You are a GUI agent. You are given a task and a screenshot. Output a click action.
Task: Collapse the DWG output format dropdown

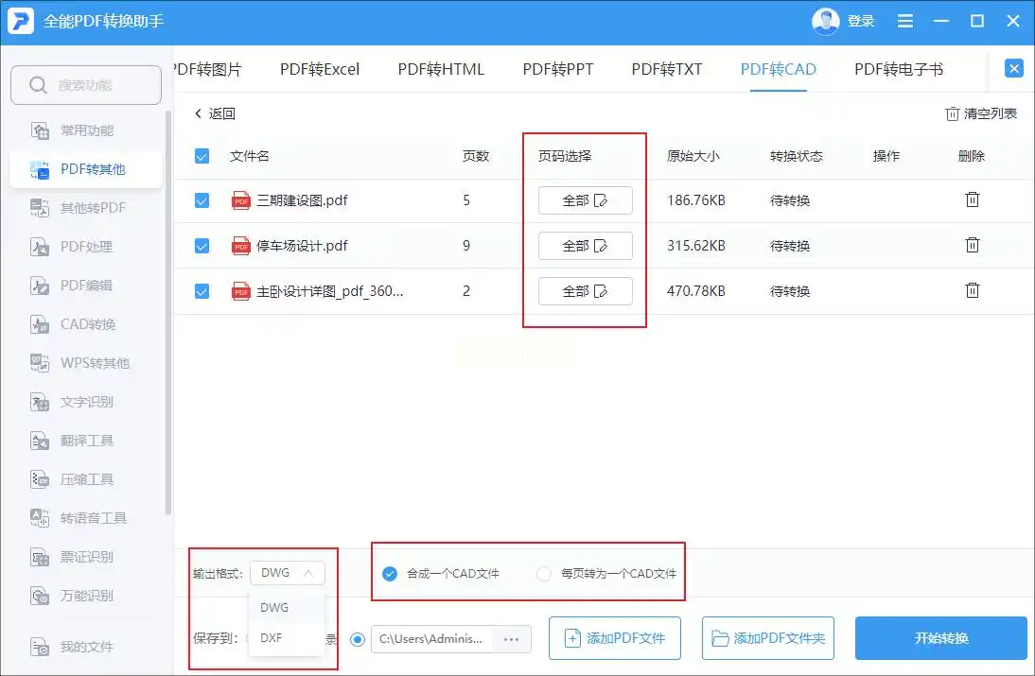[x=288, y=573]
